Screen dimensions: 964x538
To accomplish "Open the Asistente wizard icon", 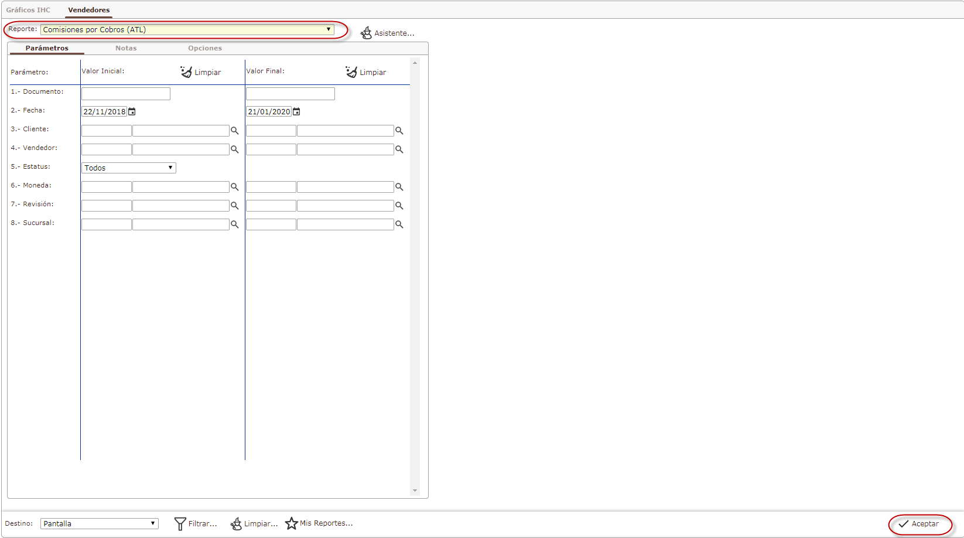I will [x=366, y=33].
